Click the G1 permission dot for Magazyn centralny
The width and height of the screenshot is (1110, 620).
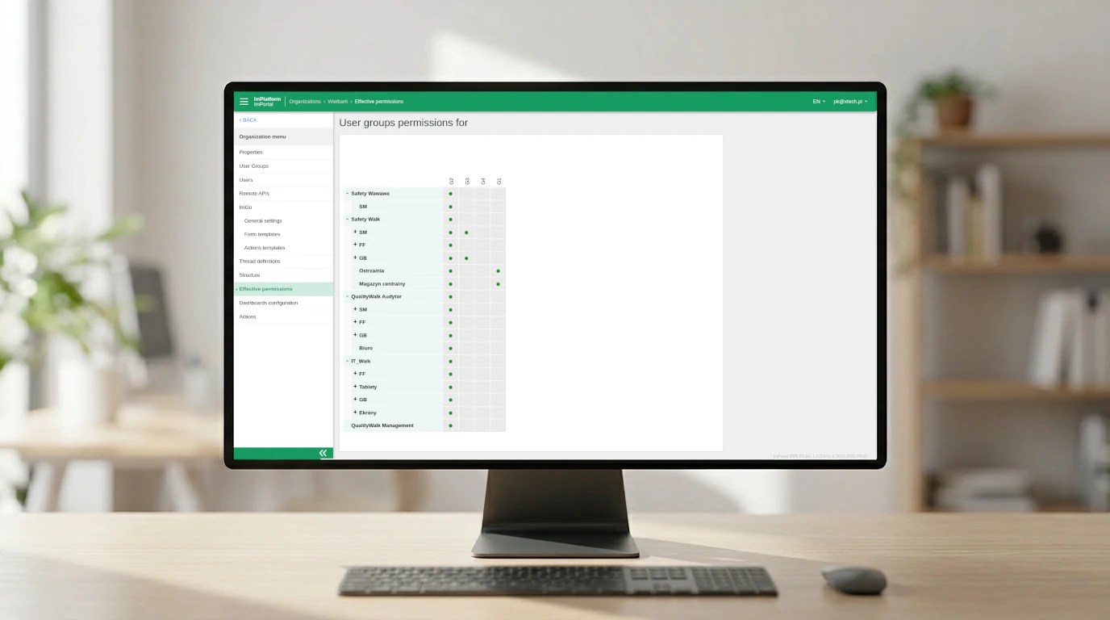(x=498, y=284)
